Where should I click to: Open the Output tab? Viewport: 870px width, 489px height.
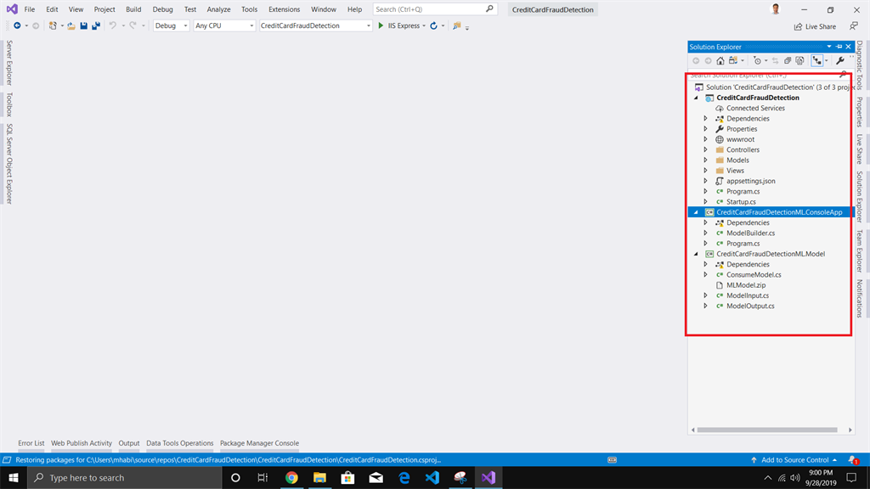pos(129,443)
